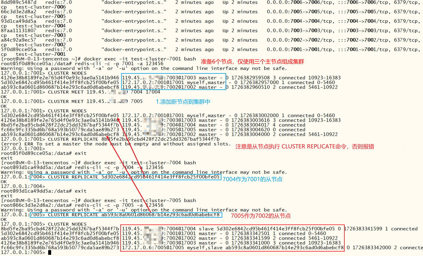Screen dimensions: 423x256
Task: Click the container name test-cluster-7002
Action: click(41, 45)
